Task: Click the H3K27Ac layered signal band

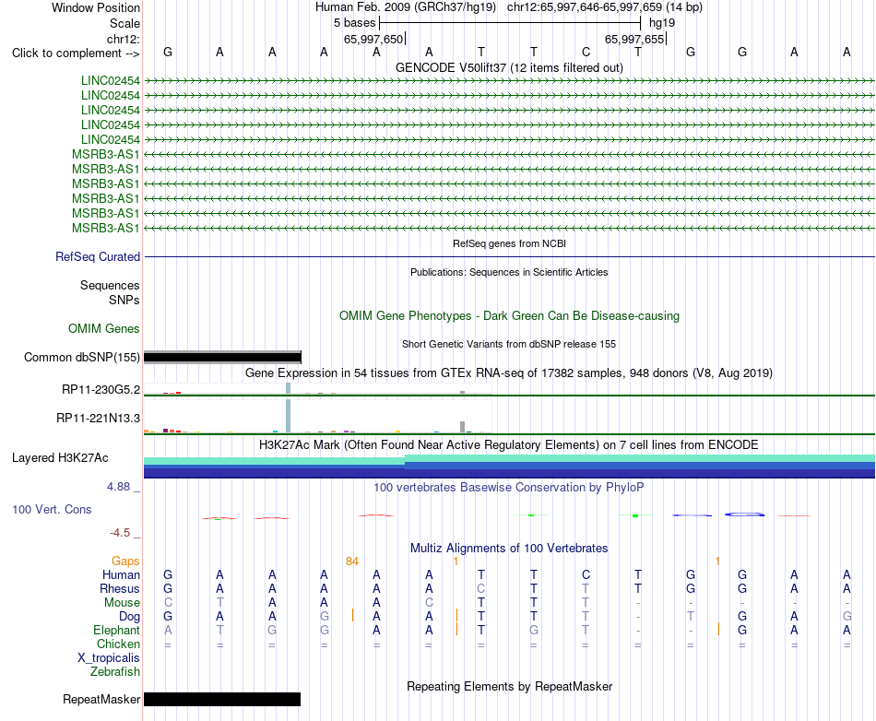Action: coord(509,467)
